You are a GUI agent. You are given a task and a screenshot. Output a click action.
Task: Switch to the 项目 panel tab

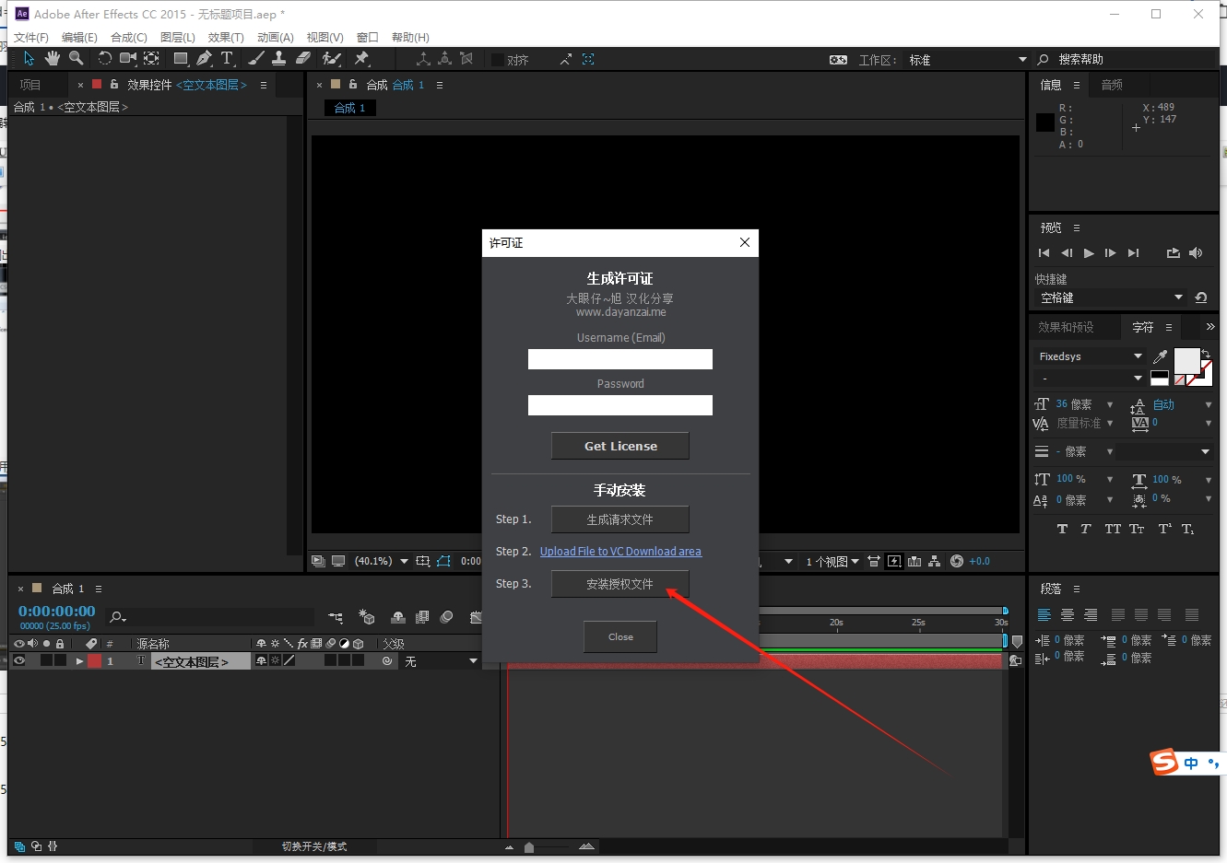30,85
